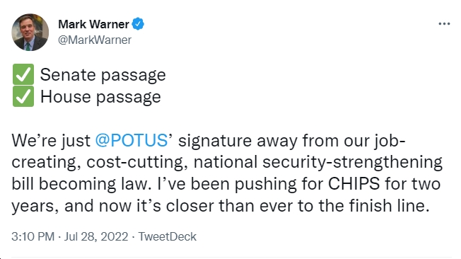This screenshot has height=259, width=461.
Task: Click the words "We're just" before @POTUS
Action: 51,141
